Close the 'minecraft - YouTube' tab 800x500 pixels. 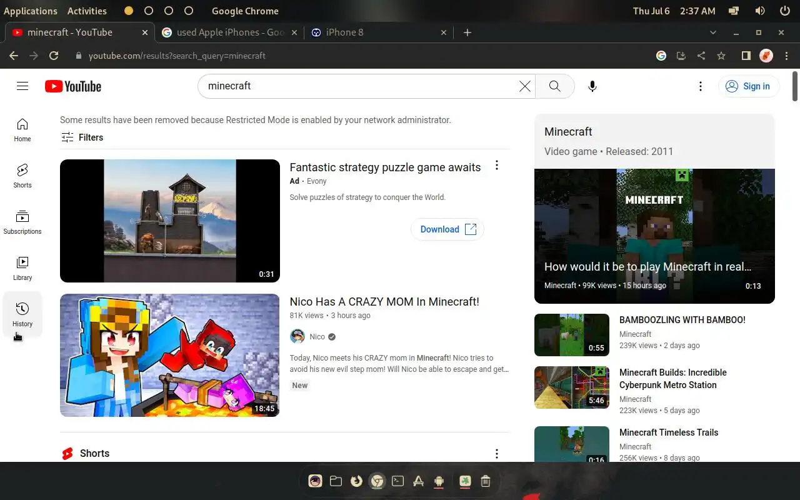pyautogui.click(x=145, y=32)
